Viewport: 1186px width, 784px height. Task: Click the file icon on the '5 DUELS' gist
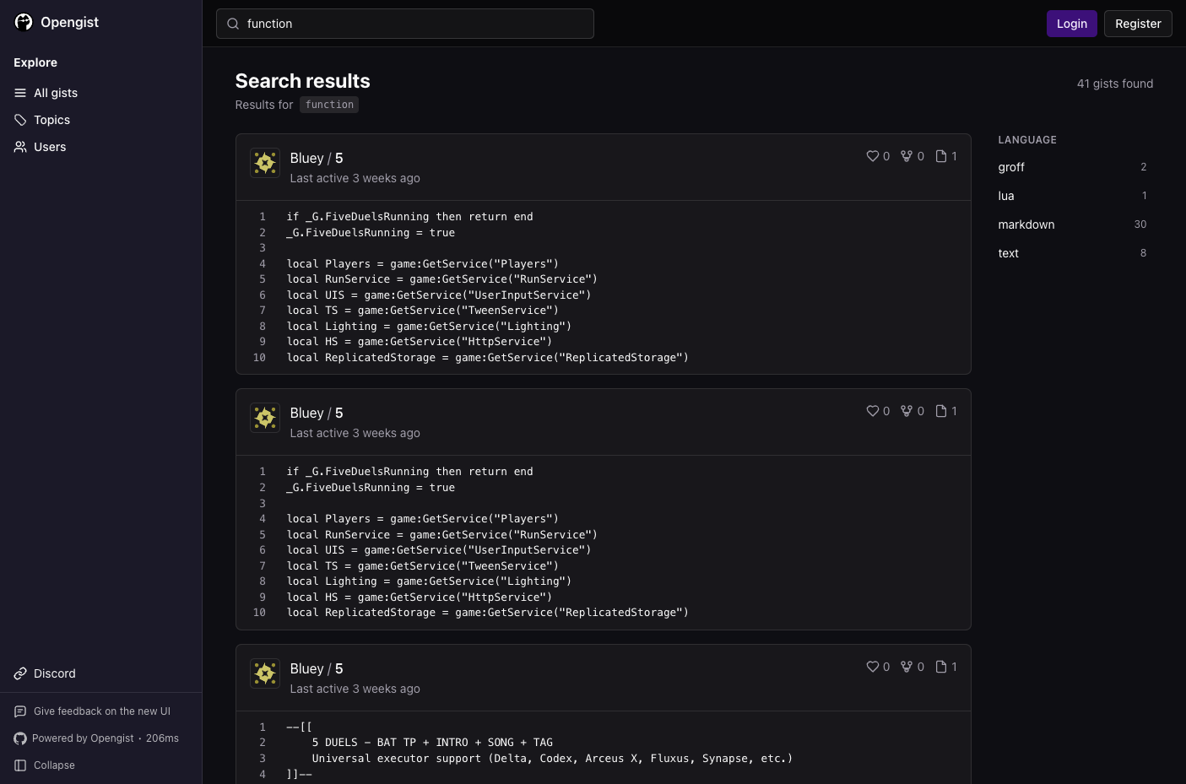(941, 667)
